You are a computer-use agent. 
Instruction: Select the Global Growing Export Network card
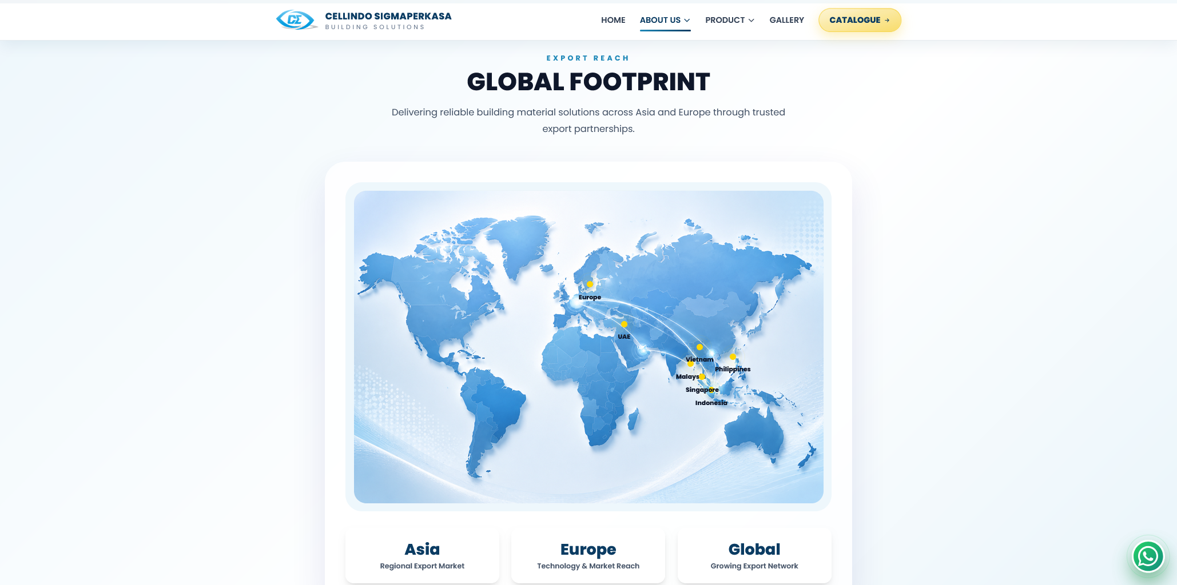754,555
